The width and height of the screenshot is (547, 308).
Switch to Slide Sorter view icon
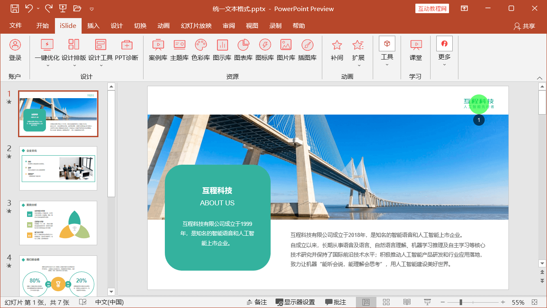386,302
